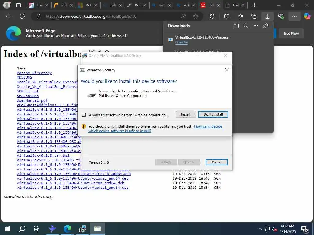Open the tab actions menu icon

pos(18,5)
